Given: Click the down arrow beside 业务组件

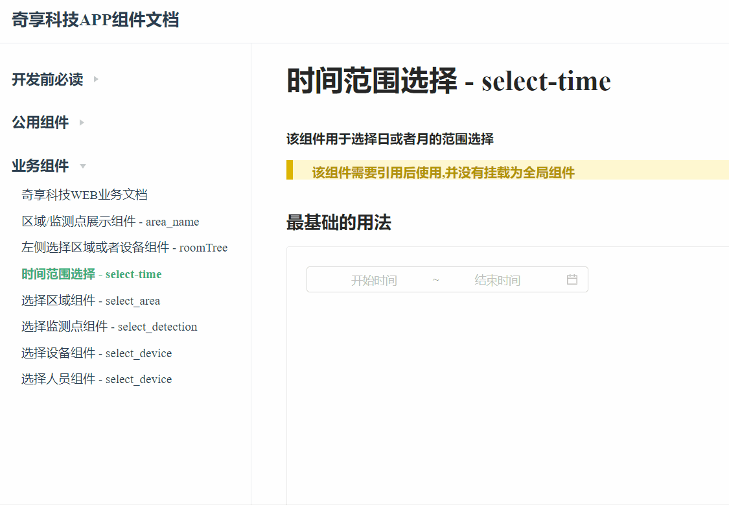Looking at the screenshot, I should point(82,166).
